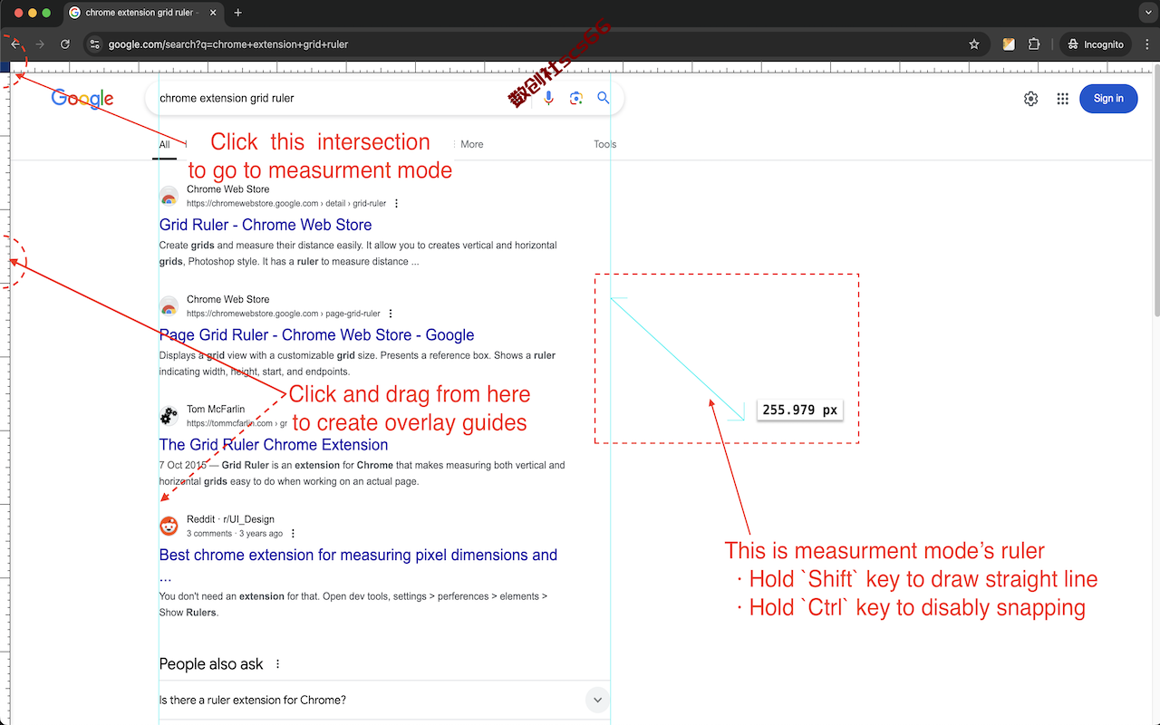Submit the search with the magnifier icon
The width and height of the screenshot is (1160, 725).
pos(604,98)
